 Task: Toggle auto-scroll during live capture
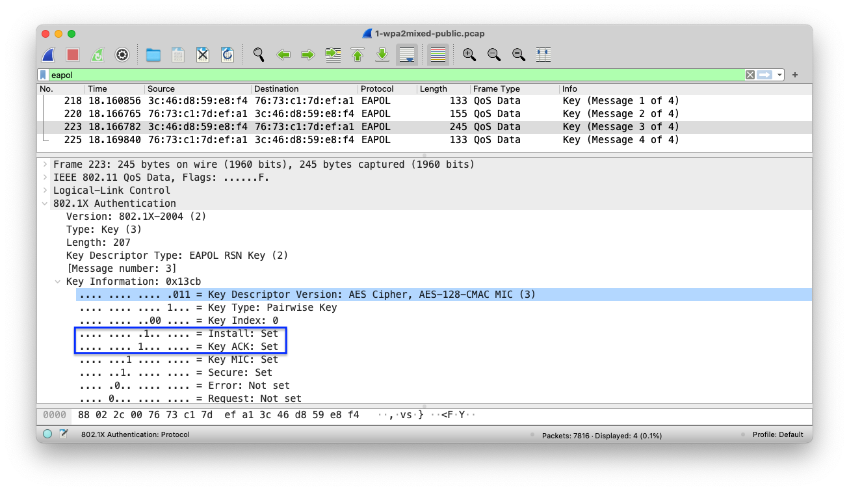click(407, 55)
